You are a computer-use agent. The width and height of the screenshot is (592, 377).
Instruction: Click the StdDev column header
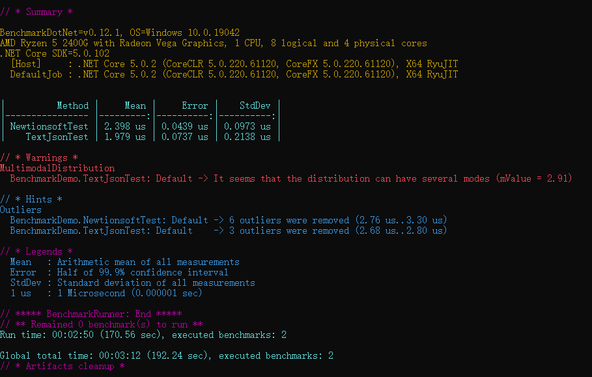[x=255, y=105]
